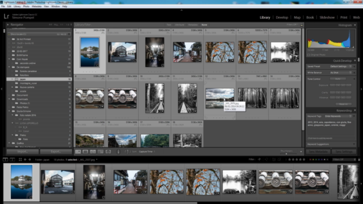Image resolution: width=363 pixels, height=204 pixels.
Task: Open toolbar content dropdown arrow
Action: pyautogui.click(x=301, y=152)
